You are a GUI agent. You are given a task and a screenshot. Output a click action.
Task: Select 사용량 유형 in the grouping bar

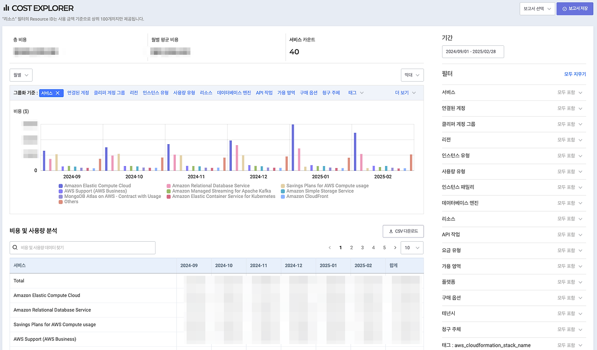click(184, 93)
